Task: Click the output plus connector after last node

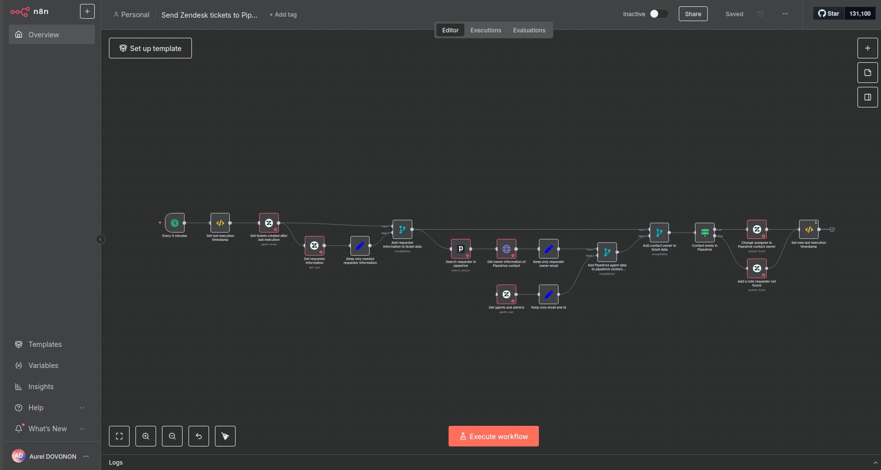Action: pos(832,229)
